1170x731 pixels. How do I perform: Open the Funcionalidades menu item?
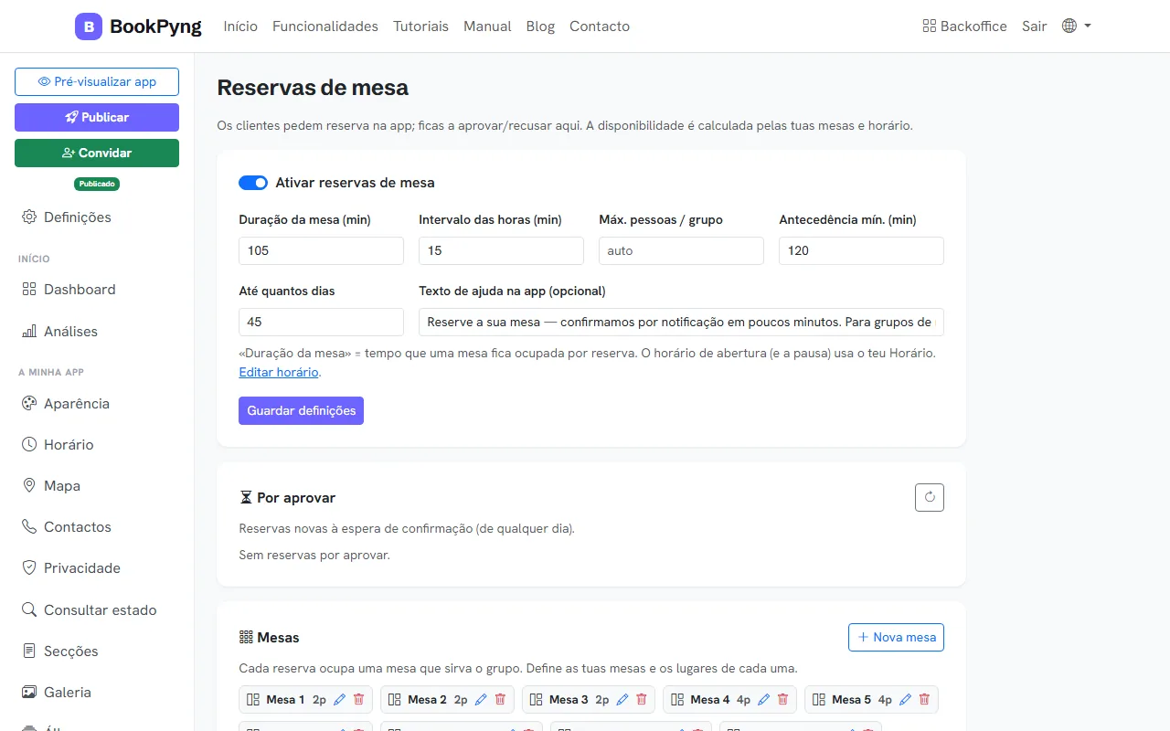pyautogui.click(x=325, y=26)
